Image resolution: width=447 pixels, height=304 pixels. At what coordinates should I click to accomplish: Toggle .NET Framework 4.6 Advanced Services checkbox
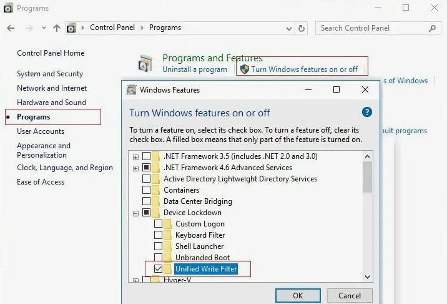(x=146, y=167)
